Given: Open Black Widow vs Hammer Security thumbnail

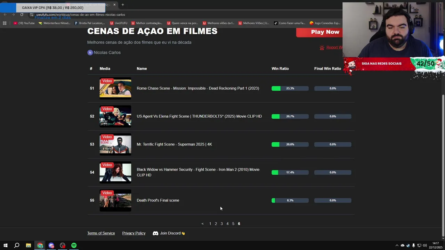Looking at the screenshot, I should click(115, 172).
